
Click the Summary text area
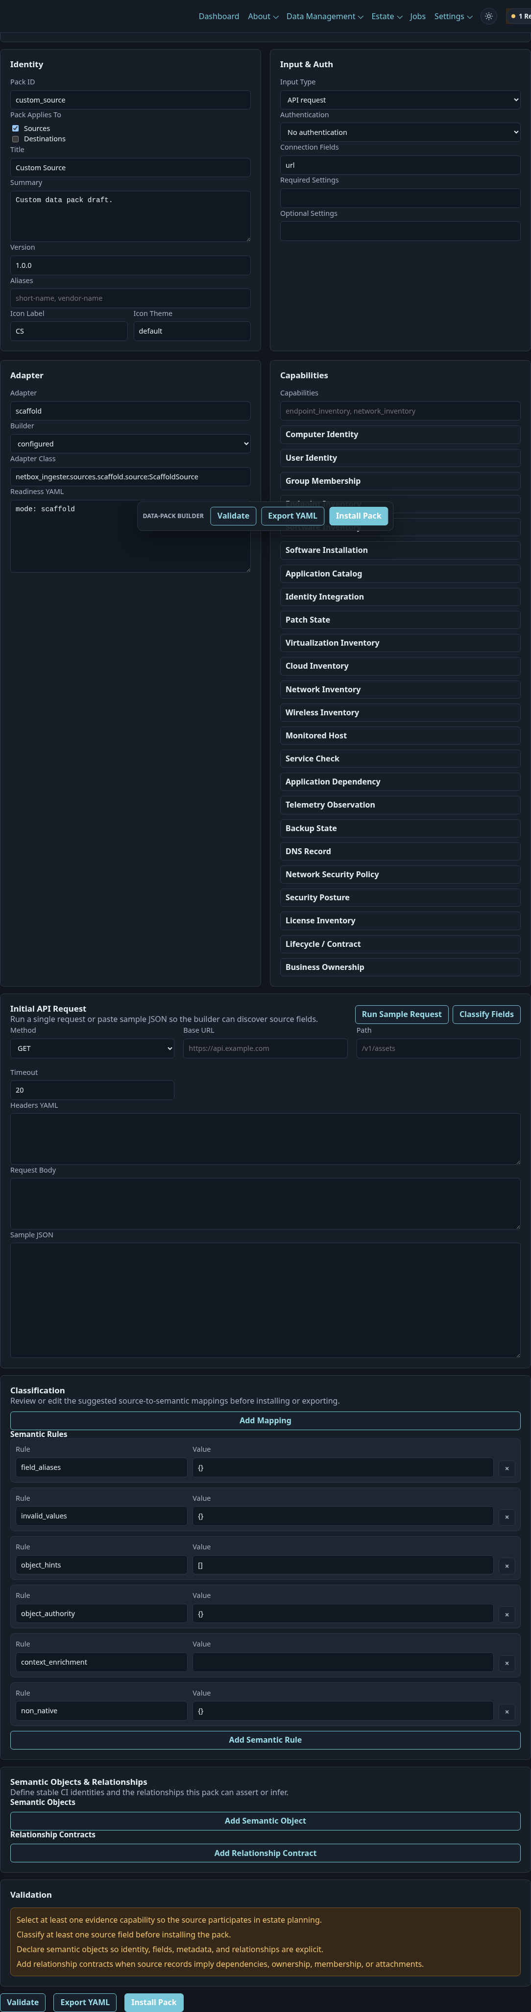click(130, 216)
